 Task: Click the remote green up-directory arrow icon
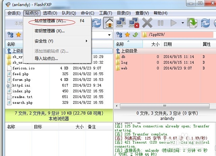[135, 35]
